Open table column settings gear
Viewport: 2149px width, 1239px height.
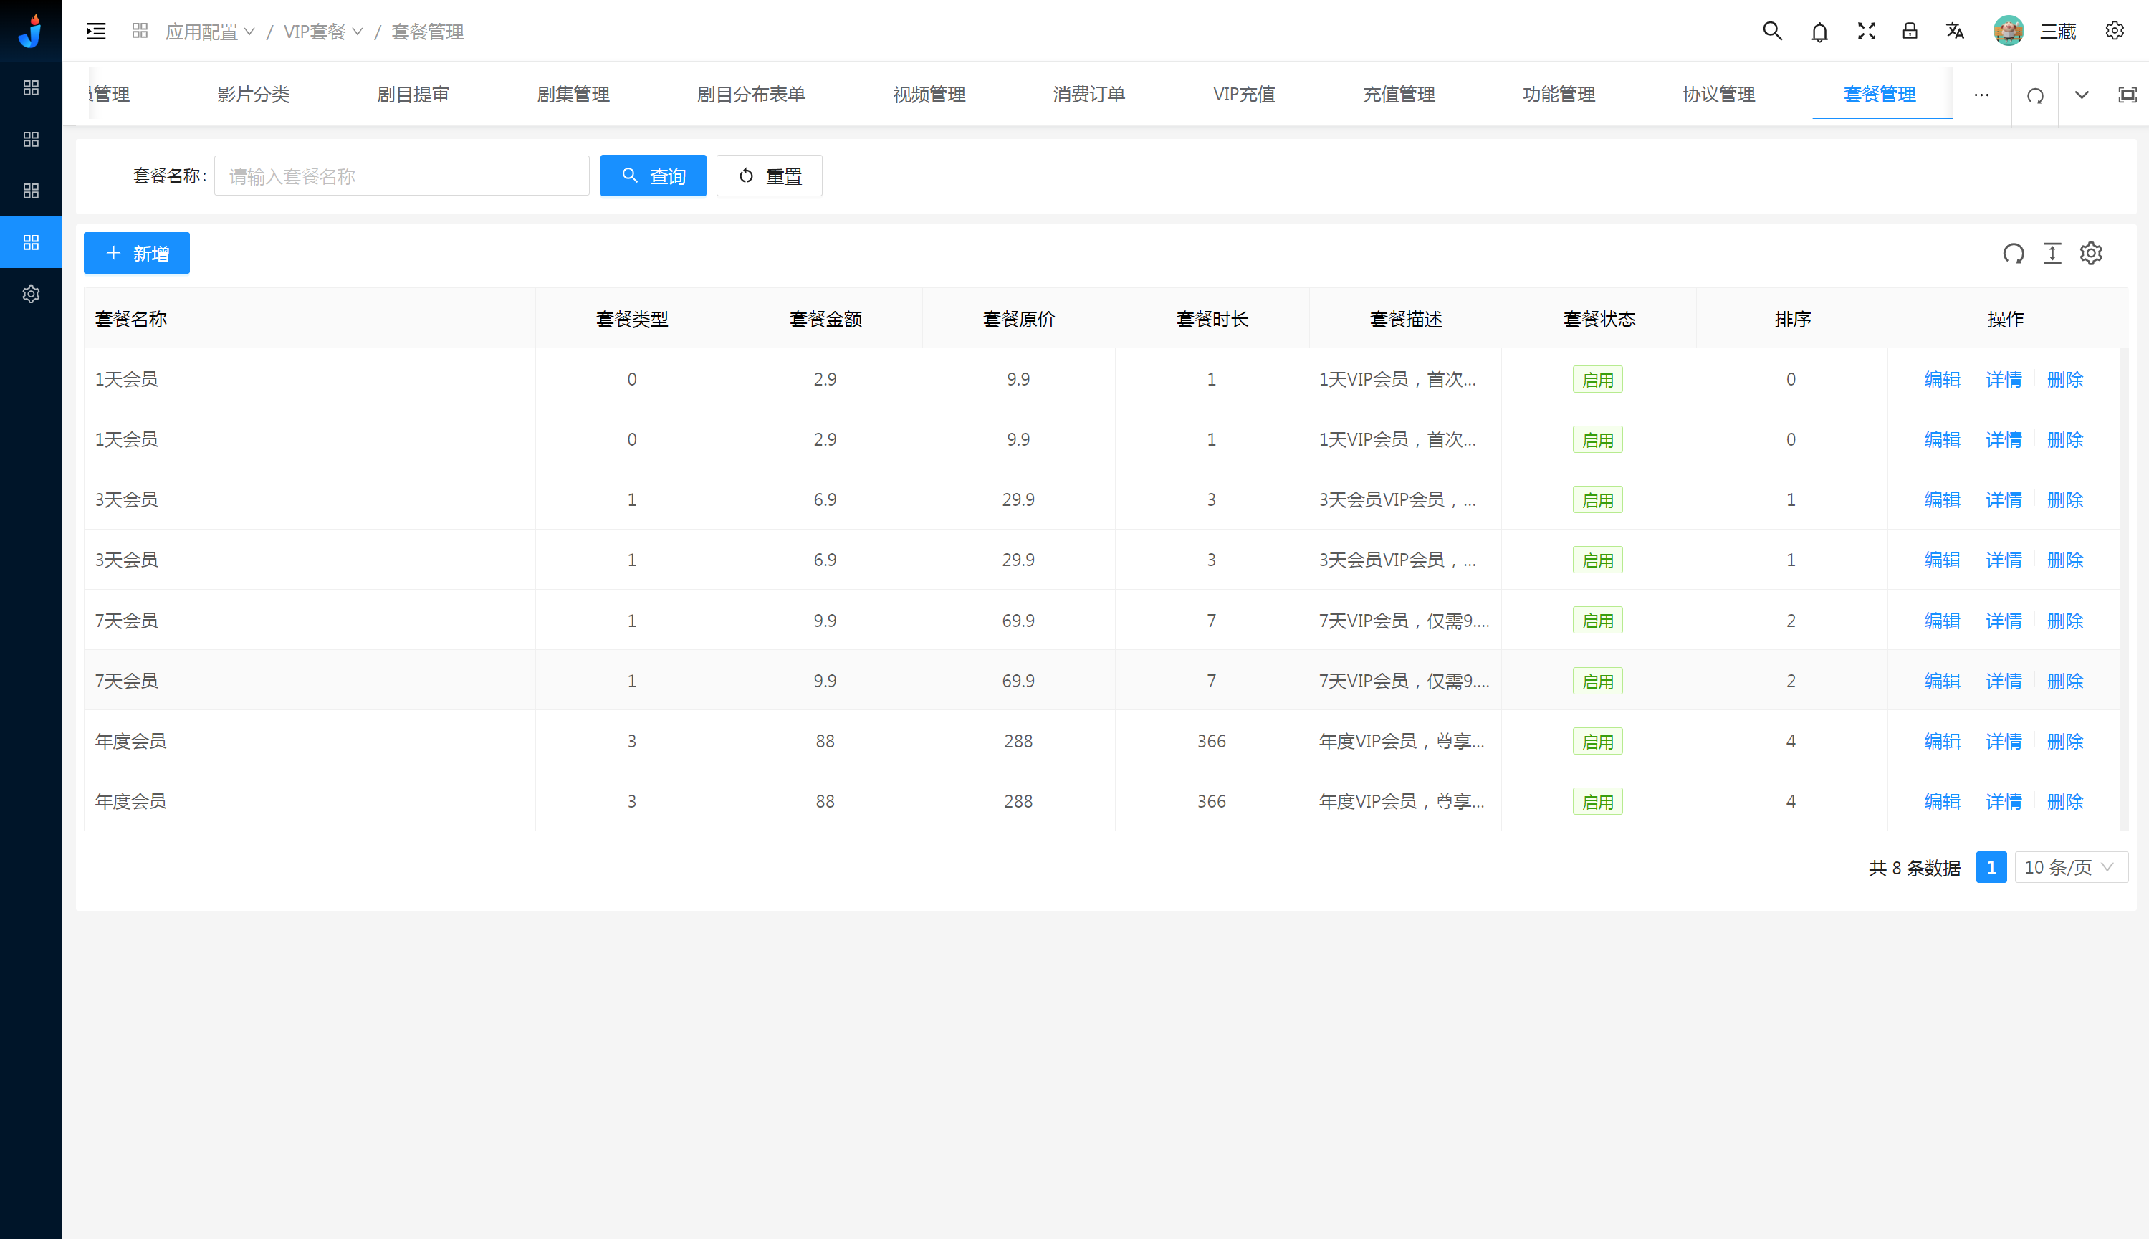(x=2090, y=254)
